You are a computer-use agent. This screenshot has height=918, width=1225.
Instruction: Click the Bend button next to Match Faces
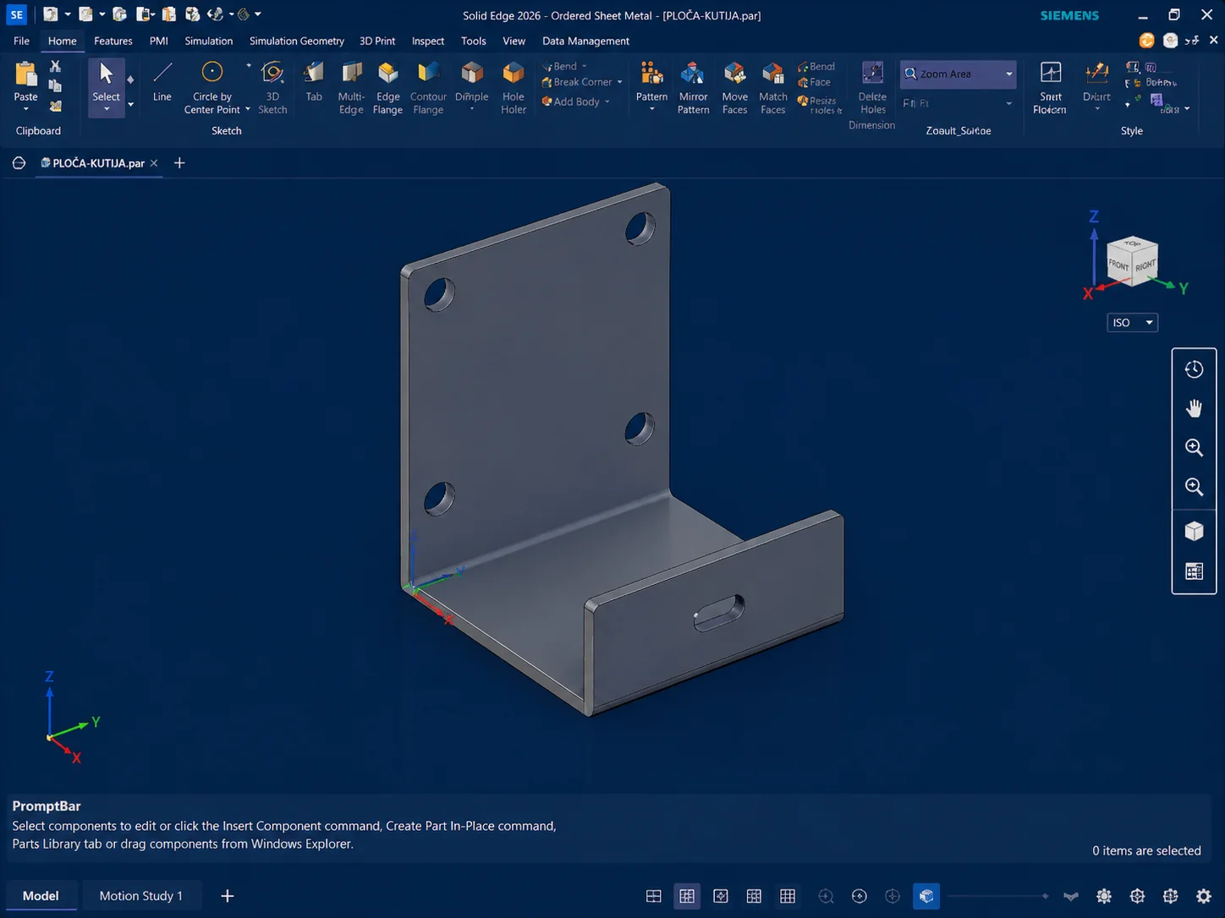(816, 66)
